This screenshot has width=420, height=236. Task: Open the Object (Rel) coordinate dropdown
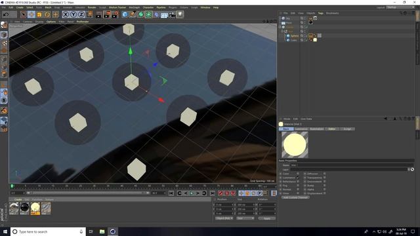pos(224,218)
